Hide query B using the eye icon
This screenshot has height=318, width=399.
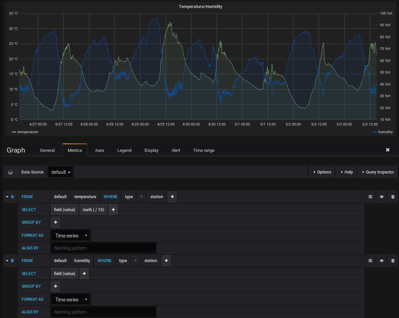point(381,261)
